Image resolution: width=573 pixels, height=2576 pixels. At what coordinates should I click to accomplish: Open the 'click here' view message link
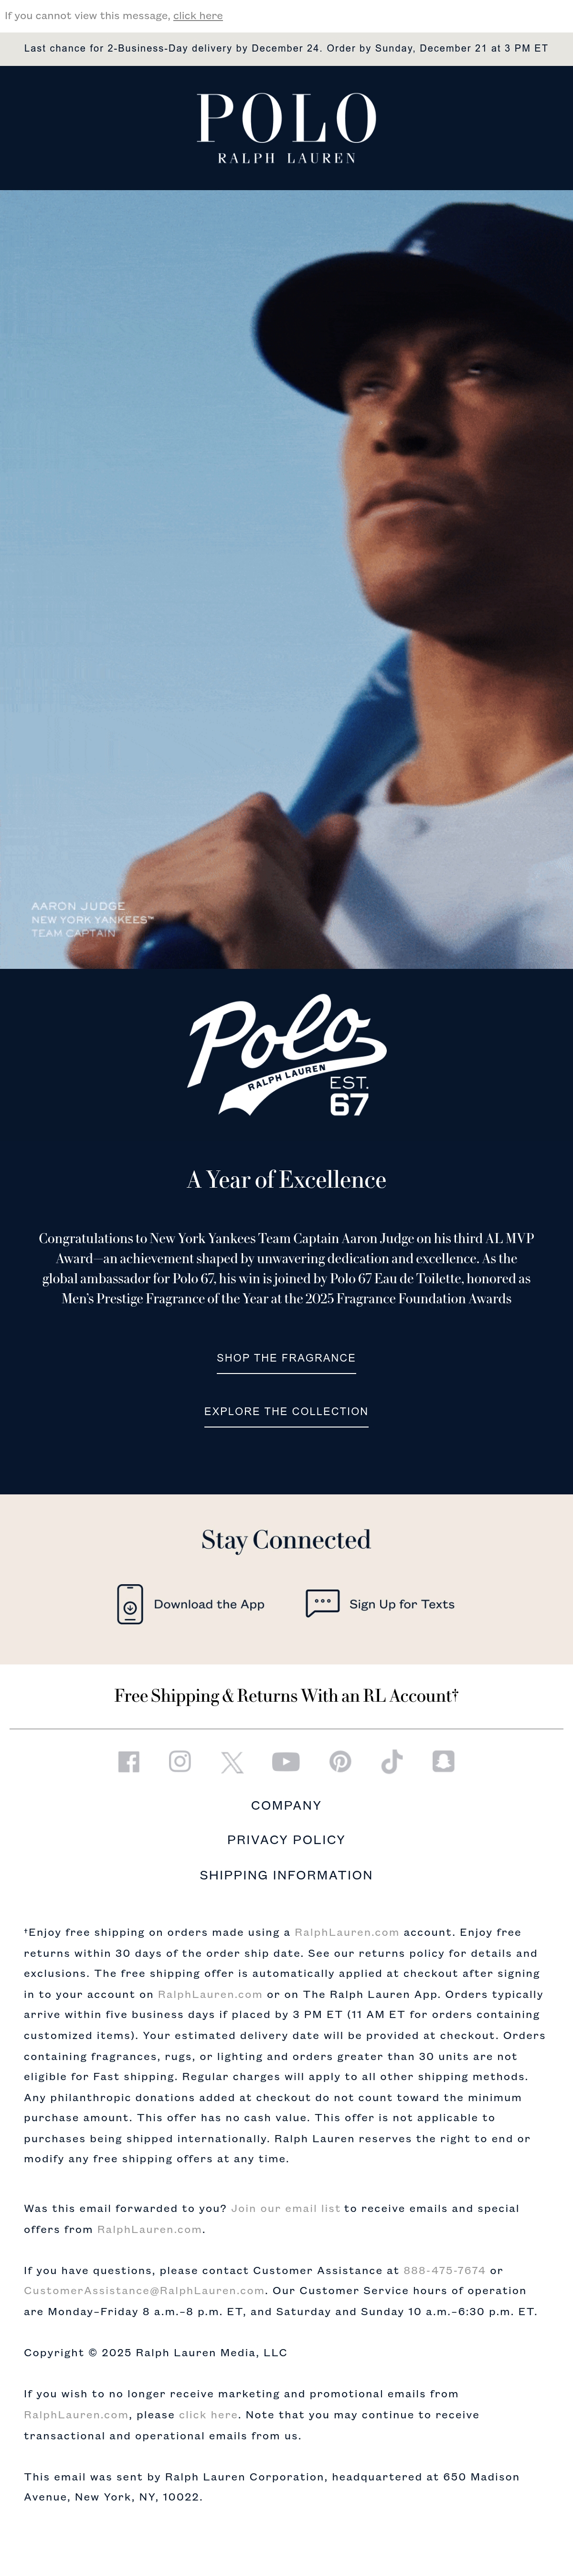(x=198, y=16)
